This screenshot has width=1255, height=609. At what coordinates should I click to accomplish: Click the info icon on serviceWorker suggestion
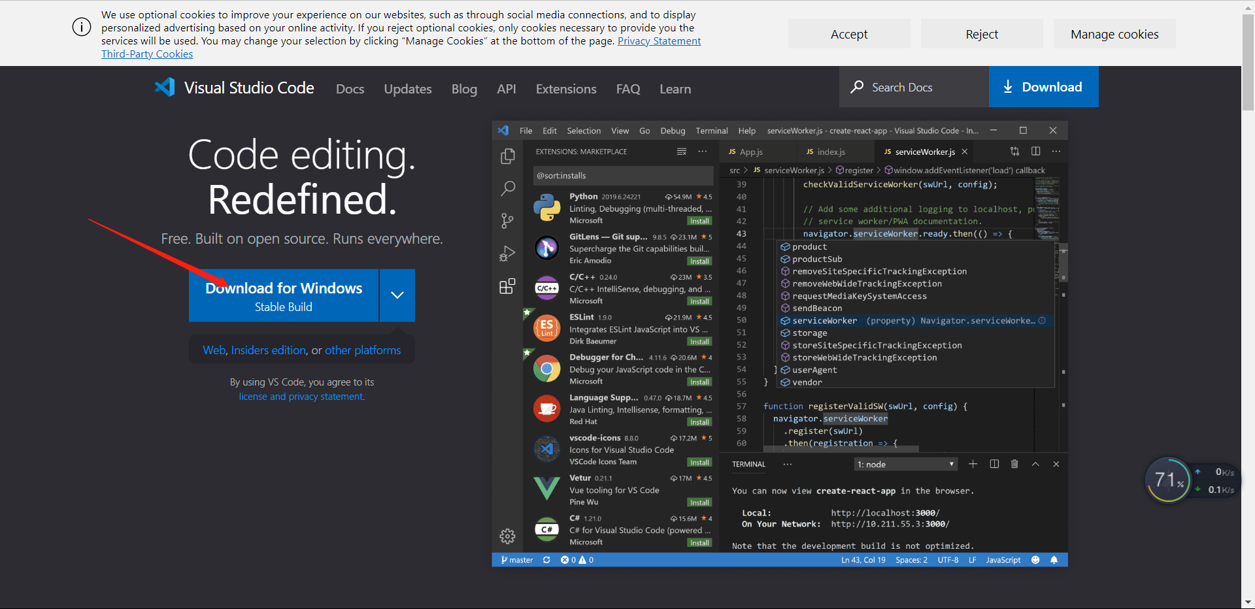pos(1042,321)
